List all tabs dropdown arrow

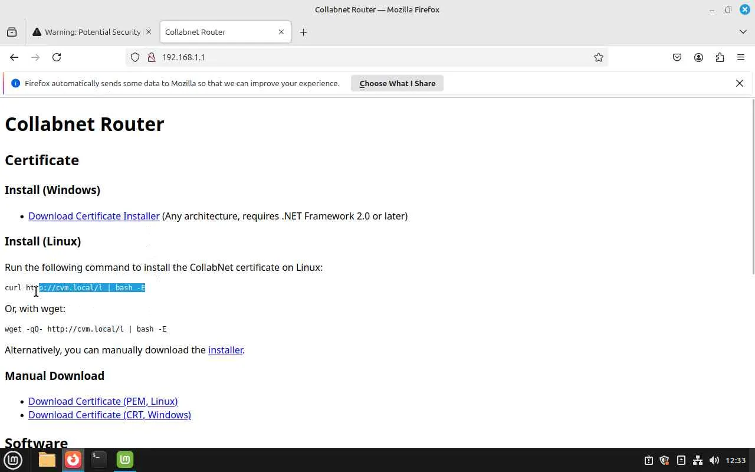(743, 32)
